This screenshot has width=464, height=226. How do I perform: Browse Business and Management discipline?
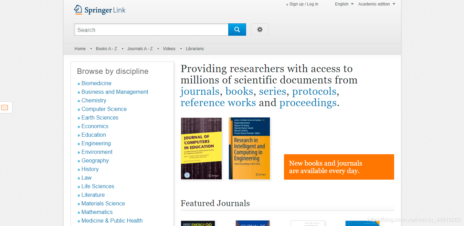coord(115,92)
